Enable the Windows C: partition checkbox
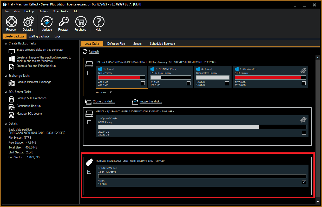Image resolution: width=322 pixels, height=207 pixels. pyautogui.click(x=304, y=83)
